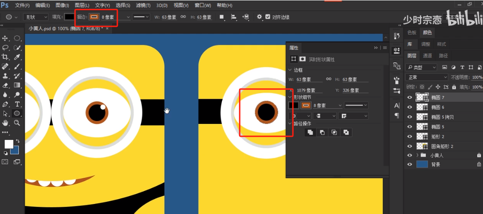This screenshot has width=483, height=214.
Task: Expand the 小黄人 layer group
Action: click(x=417, y=155)
